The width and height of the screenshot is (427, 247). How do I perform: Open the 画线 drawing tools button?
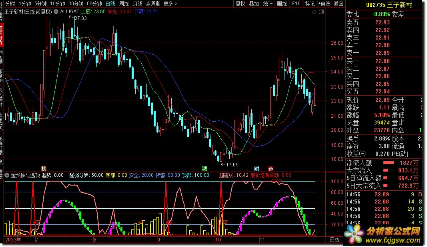click(x=282, y=4)
